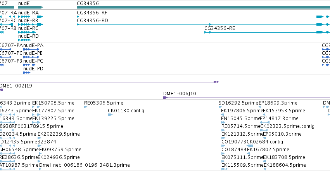Open the nudE-RA transcript feature
This screenshot has height=171, width=330.
click(x=31, y=17)
